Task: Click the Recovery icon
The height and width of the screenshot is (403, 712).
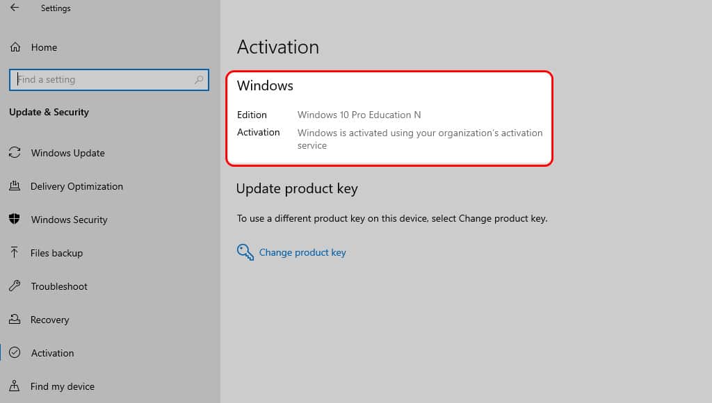Action: tap(15, 319)
